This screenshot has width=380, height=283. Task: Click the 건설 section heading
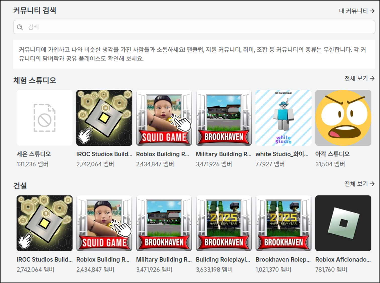[20, 186]
